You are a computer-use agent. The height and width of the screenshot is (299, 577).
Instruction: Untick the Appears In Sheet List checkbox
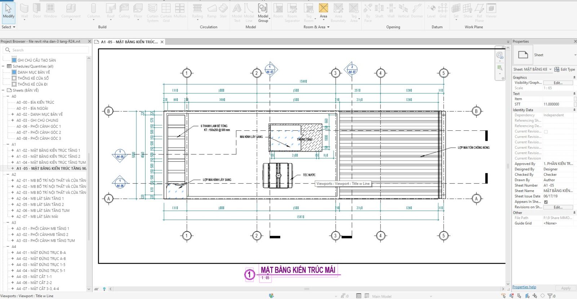[x=546, y=202]
